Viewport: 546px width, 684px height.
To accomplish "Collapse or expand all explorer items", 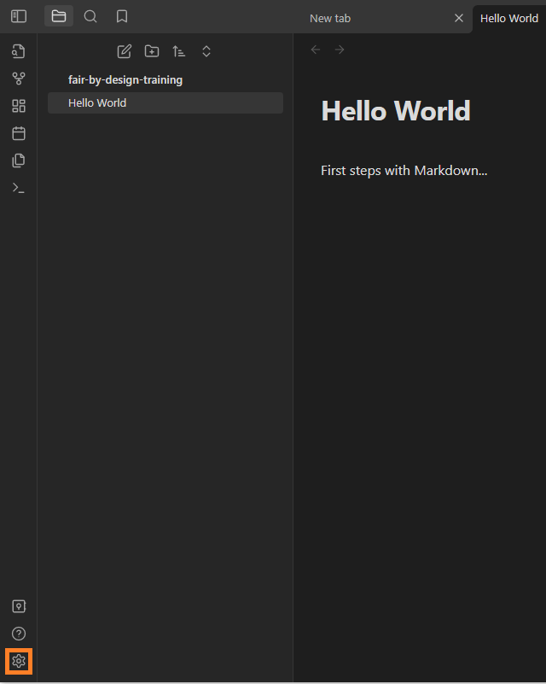I will point(206,51).
